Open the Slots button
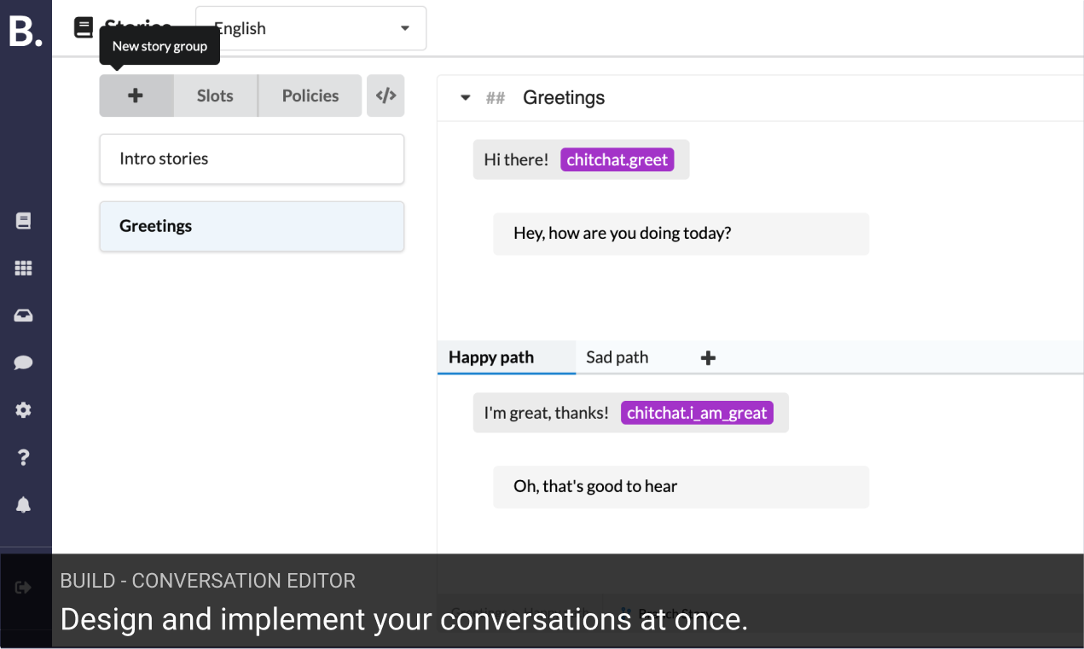The height and width of the screenshot is (649, 1084). [x=215, y=96]
